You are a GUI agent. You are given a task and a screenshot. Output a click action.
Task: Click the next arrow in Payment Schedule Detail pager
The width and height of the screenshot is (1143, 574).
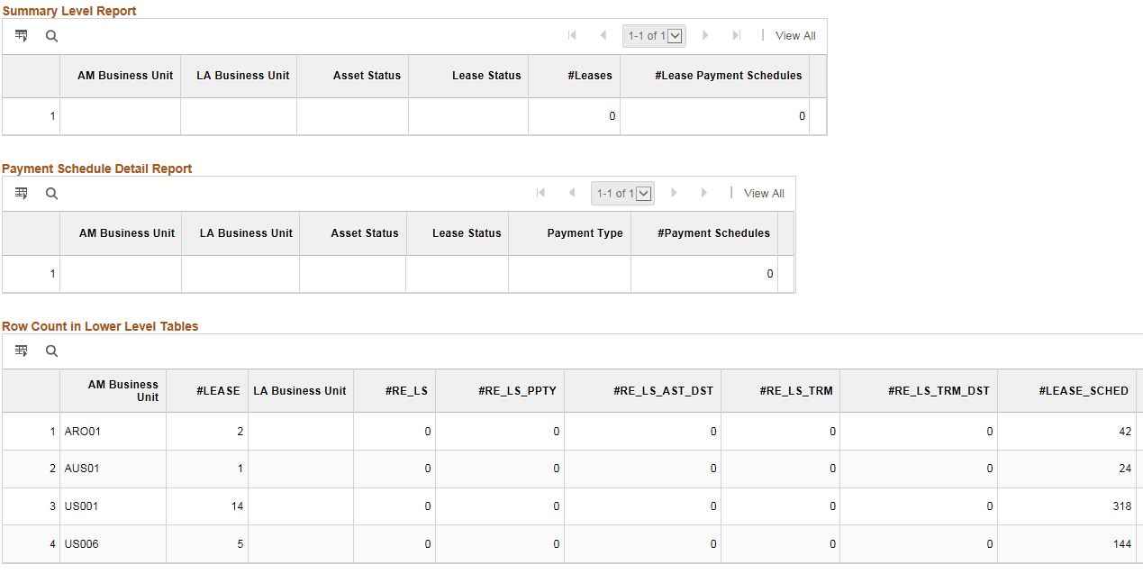point(674,193)
